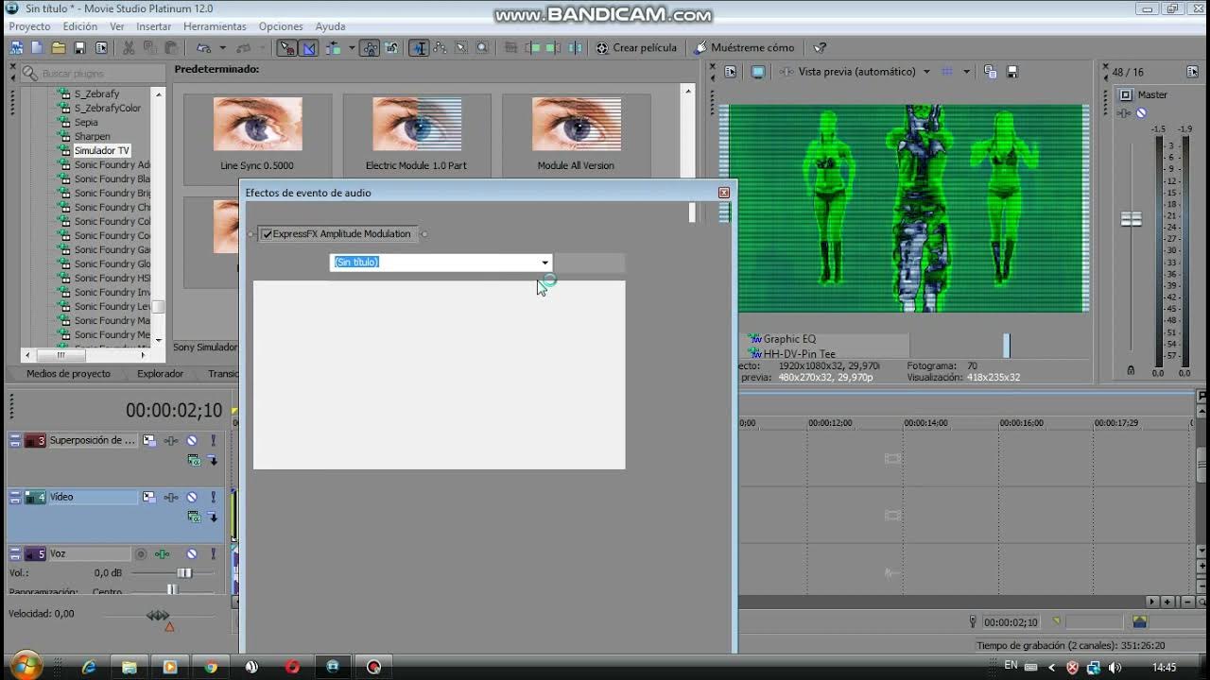Arm Voz track for recording
Image resolution: width=1210 pixels, height=680 pixels.
tap(141, 554)
